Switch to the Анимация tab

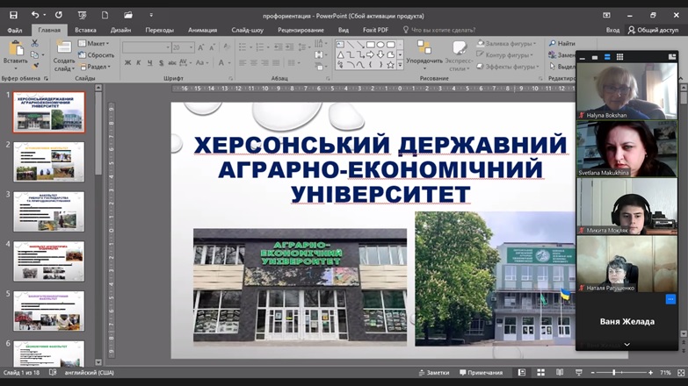point(202,30)
